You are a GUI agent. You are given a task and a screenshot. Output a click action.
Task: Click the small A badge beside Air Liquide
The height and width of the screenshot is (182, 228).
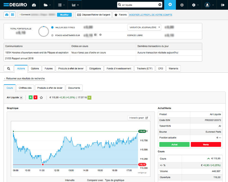coord(21,98)
